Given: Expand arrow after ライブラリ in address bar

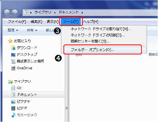Looking at the screenshot, I should pos(55,13).
